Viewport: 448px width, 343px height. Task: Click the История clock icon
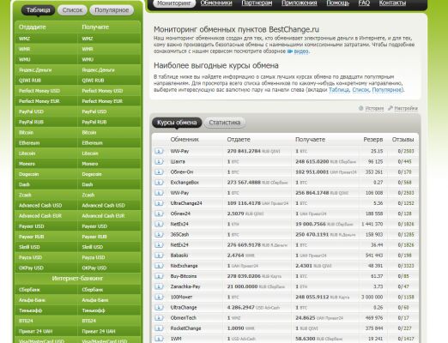tap(360, 108)
